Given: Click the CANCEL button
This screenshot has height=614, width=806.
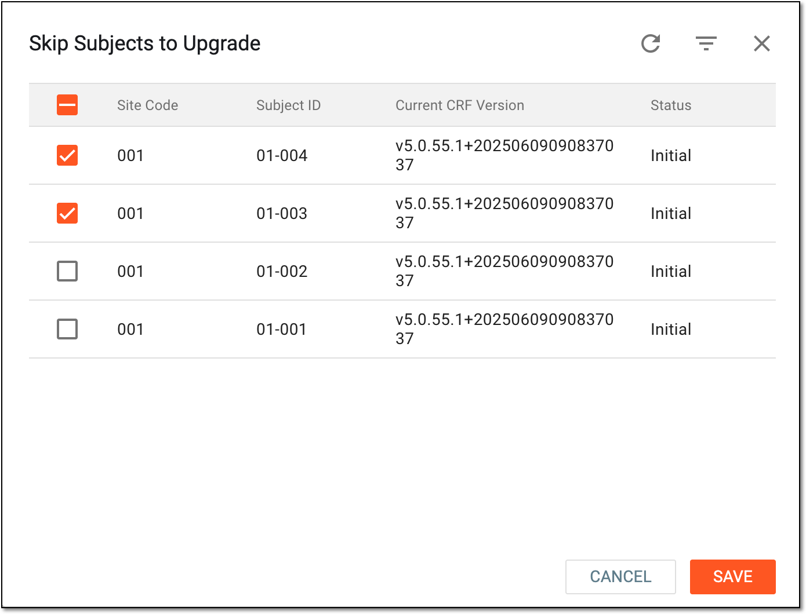Looking at the screenshot, I should tap(620, 576).
